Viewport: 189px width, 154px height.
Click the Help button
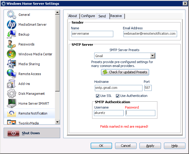pos(174,146)
